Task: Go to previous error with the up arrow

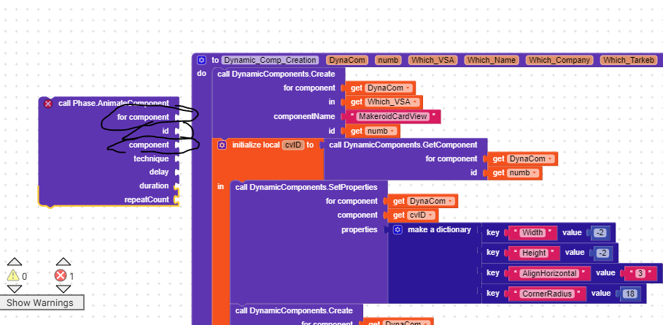Action: click(x=63, y=262)
